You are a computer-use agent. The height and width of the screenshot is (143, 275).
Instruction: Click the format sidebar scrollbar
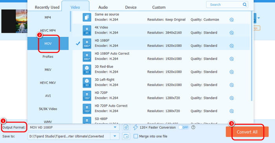[70, 21]
